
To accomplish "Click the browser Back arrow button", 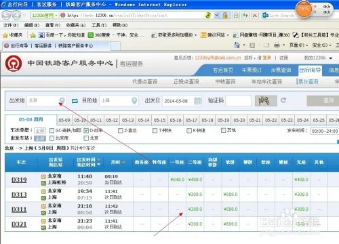I will tap(6, 16).
